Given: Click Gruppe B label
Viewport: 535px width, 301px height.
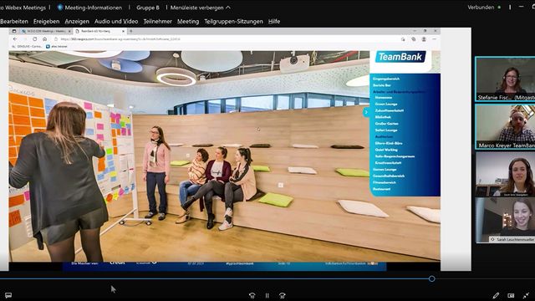Looking at the screenshot, I should 148,8.
